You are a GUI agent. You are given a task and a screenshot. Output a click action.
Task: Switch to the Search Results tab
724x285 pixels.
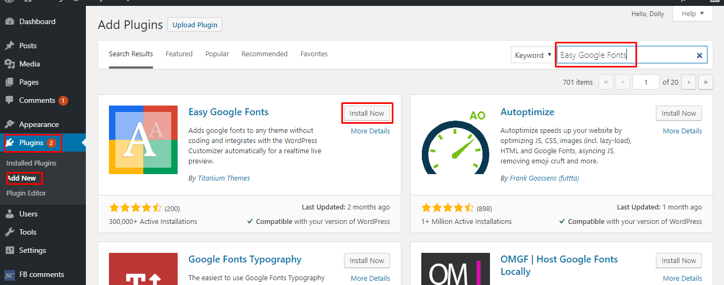click(131, 54)
